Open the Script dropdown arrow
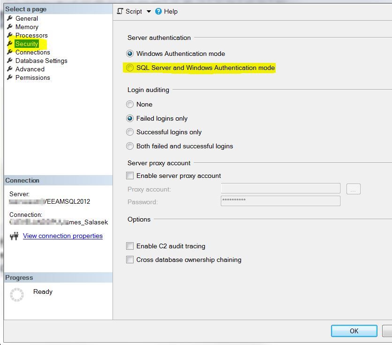Screen dimensions: 392x345 (149, 12)
